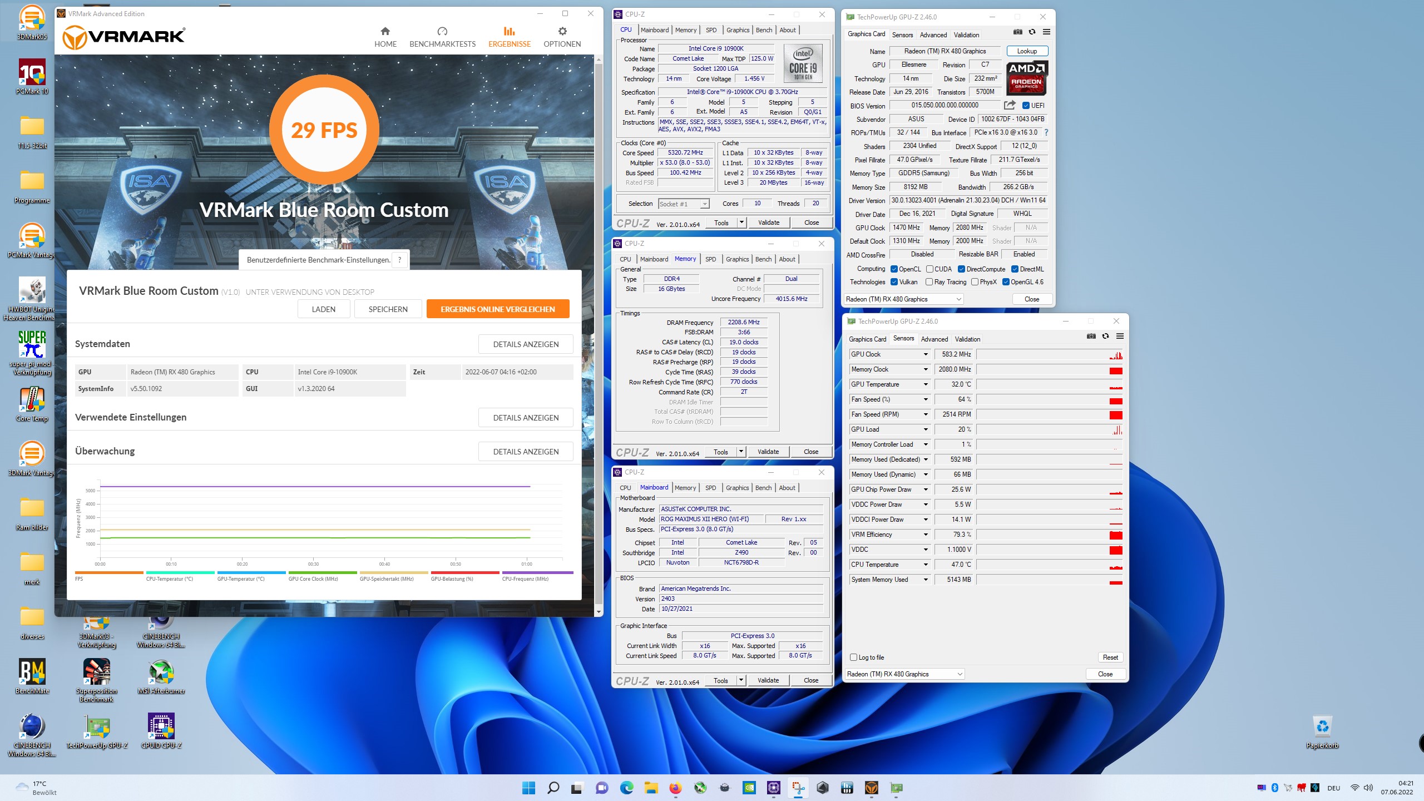The width and height of the screenshot is (1424, 801).
Task: Open the taskbar Search icon
Action: point(553,788)
